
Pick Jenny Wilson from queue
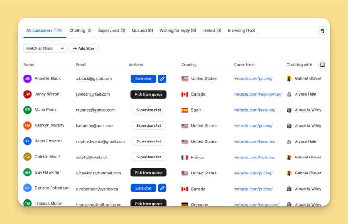(148, 94)
